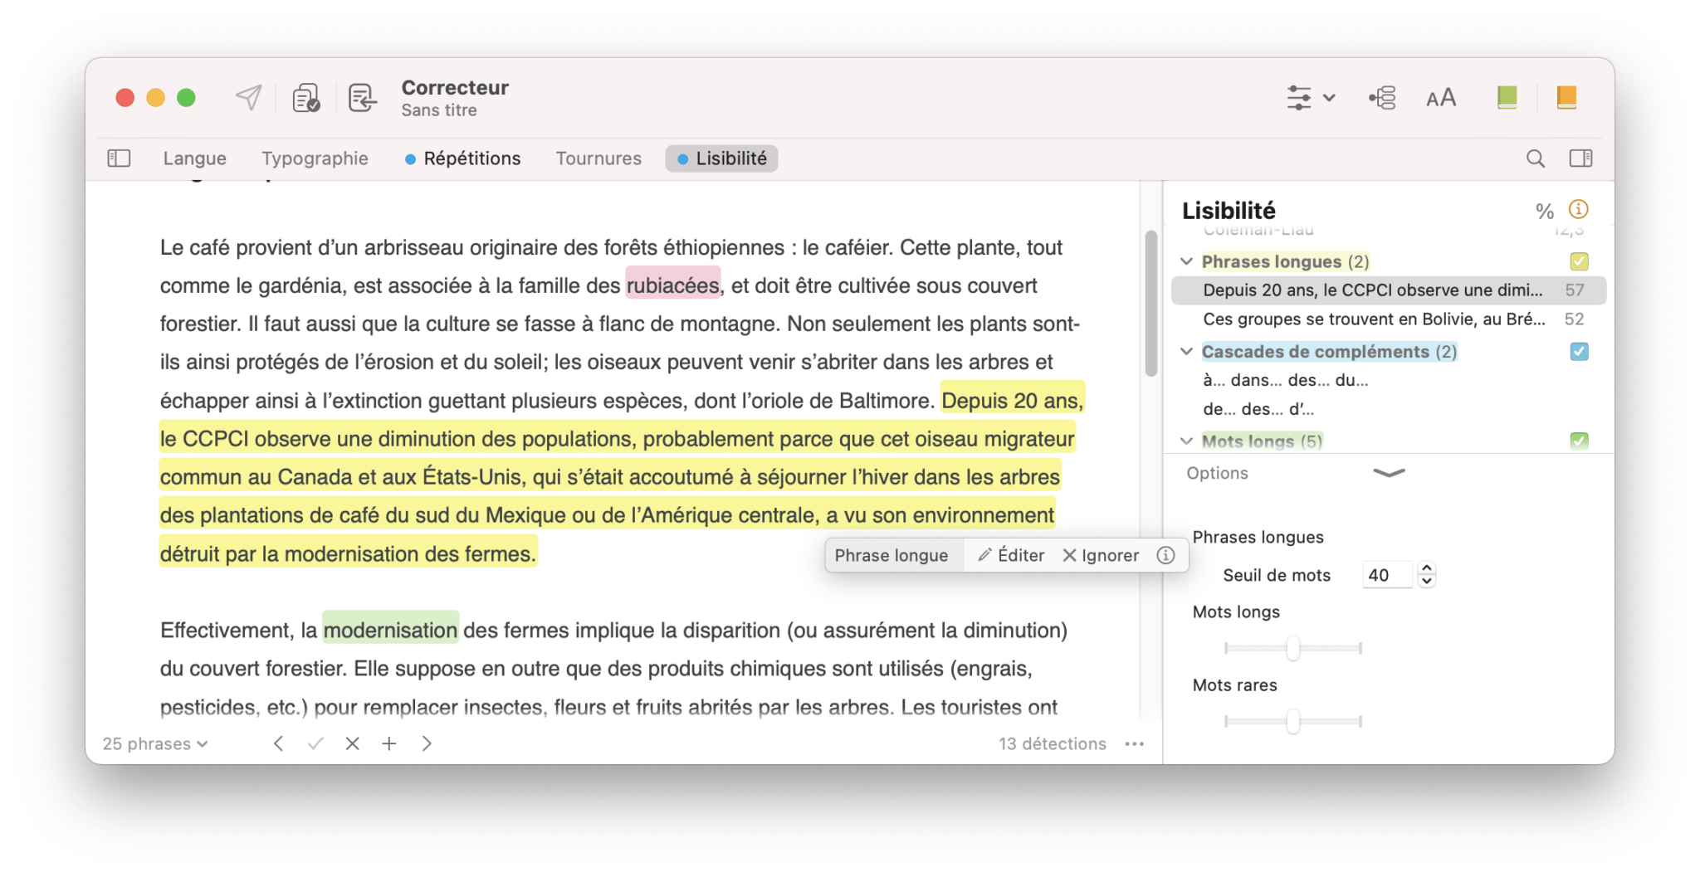
Task: Toggle the left sidebar panel icon
Action: 119,158
